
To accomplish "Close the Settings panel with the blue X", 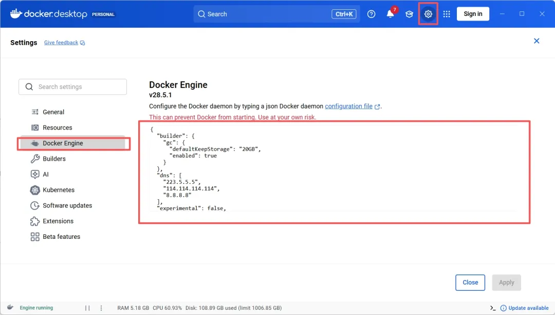I will (536, 41).
